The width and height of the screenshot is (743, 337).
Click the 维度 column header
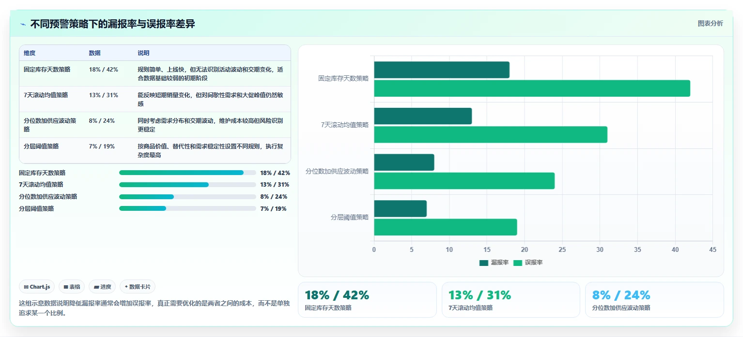30,53
